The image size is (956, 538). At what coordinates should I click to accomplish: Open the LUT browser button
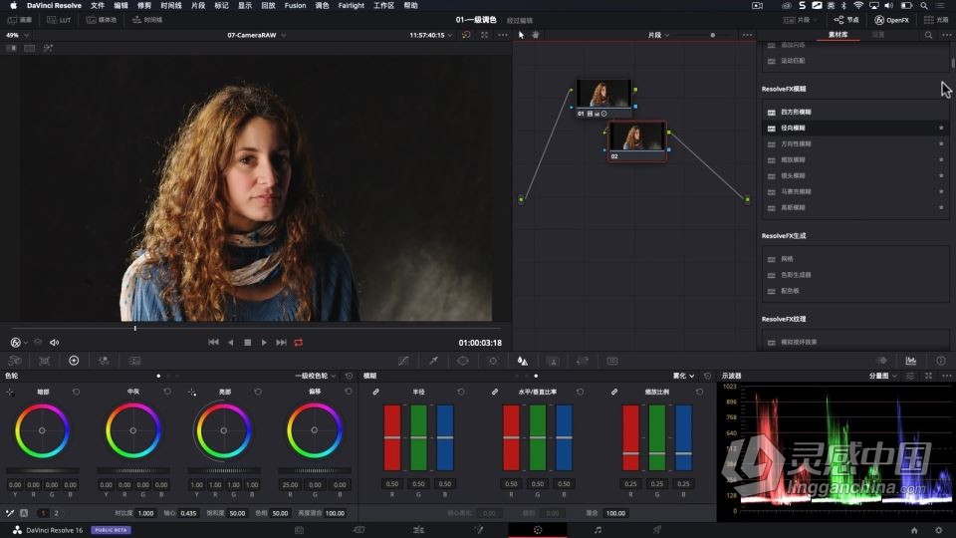(x=59, y=20)
